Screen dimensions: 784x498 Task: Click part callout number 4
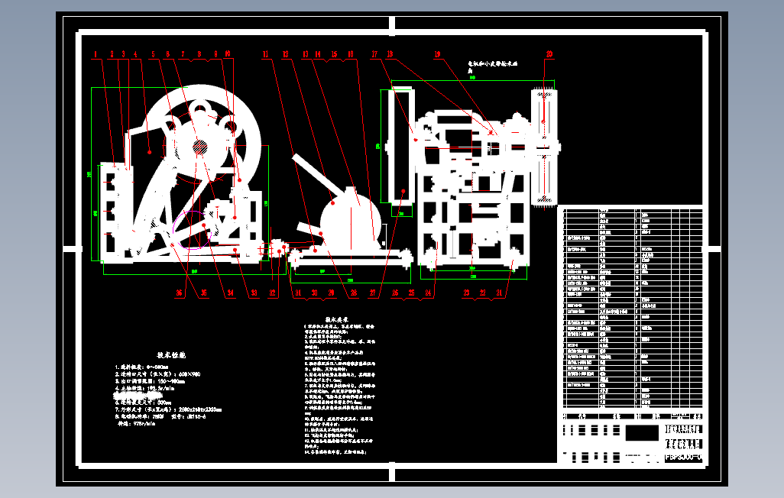pos(135,54)
